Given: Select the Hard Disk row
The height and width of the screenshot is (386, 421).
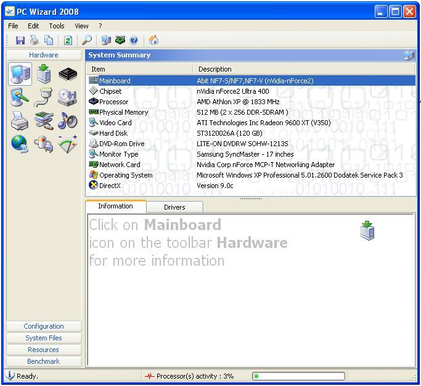Looking at the screenshot, I should [251, 133].
